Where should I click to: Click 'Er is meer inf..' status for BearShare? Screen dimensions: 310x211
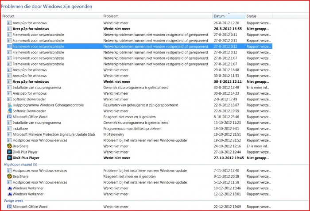coord(258,146)
